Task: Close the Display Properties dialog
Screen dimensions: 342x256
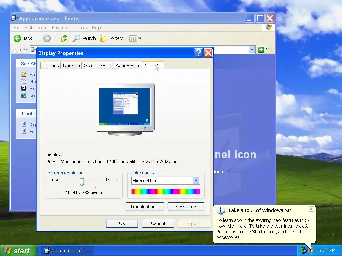Action: point(208,53)
